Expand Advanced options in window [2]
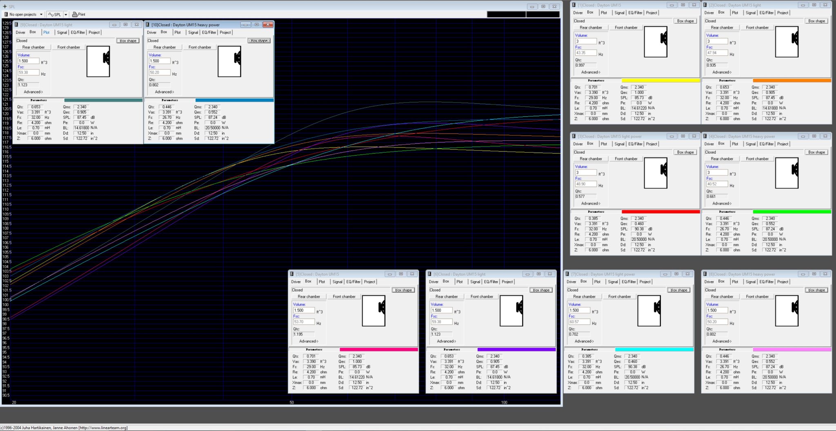The width and height of the screenshot is (836, 431). click(x=722, y=72)
